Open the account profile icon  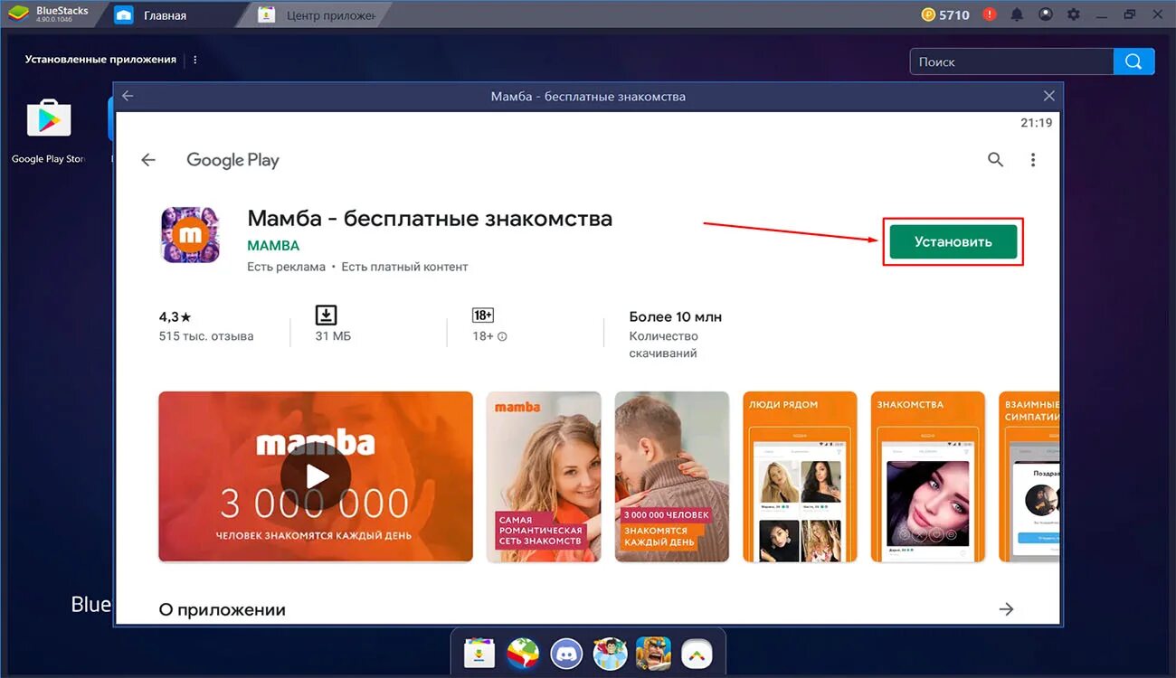click(x=1046, y=14)
